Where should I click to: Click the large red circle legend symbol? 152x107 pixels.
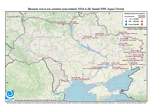[142, 21]
